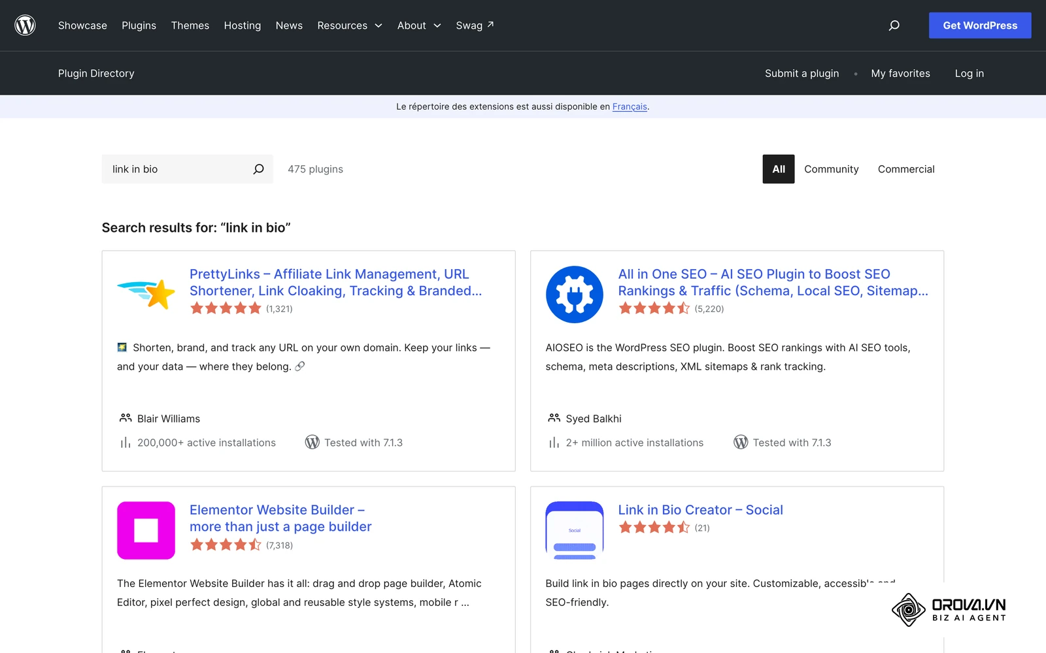Viewport: 1046px width, 653px height.
Task: Click the Log in link
Action: [969, 73]
